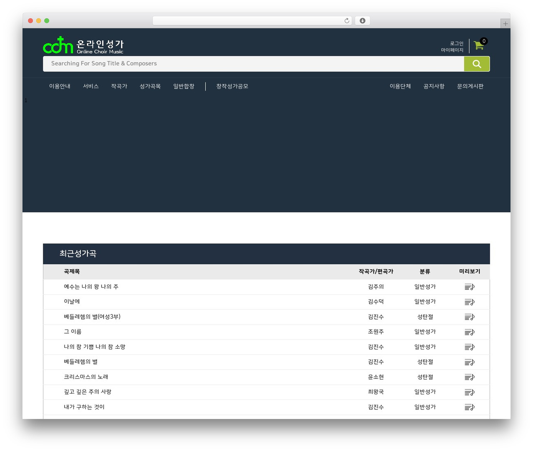
Task: Click the cdm Online Choir Music logo
Action: click(x=83, y=45)
